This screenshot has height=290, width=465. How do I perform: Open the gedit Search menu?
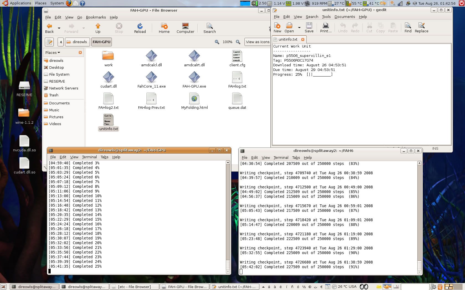pos(312,17)
